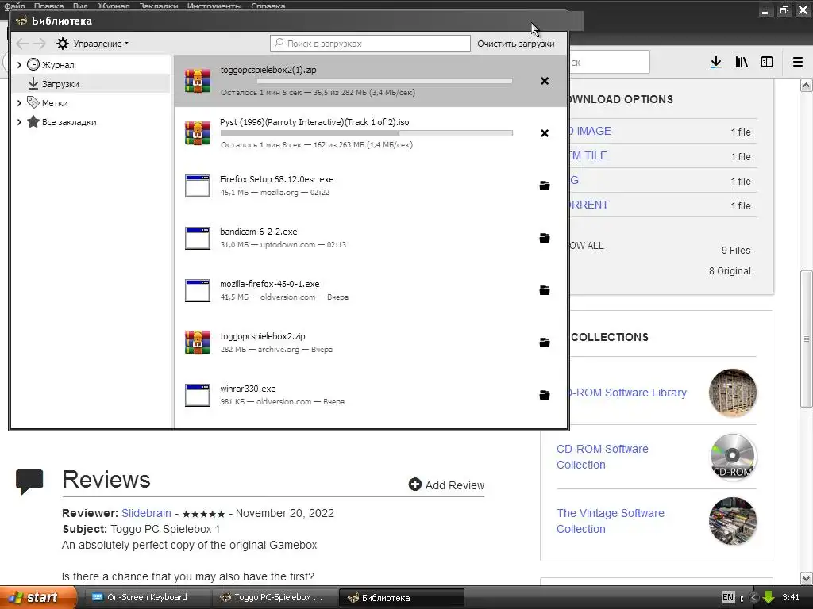Click the page scrollbar down arrow

[x=807, y=578]
